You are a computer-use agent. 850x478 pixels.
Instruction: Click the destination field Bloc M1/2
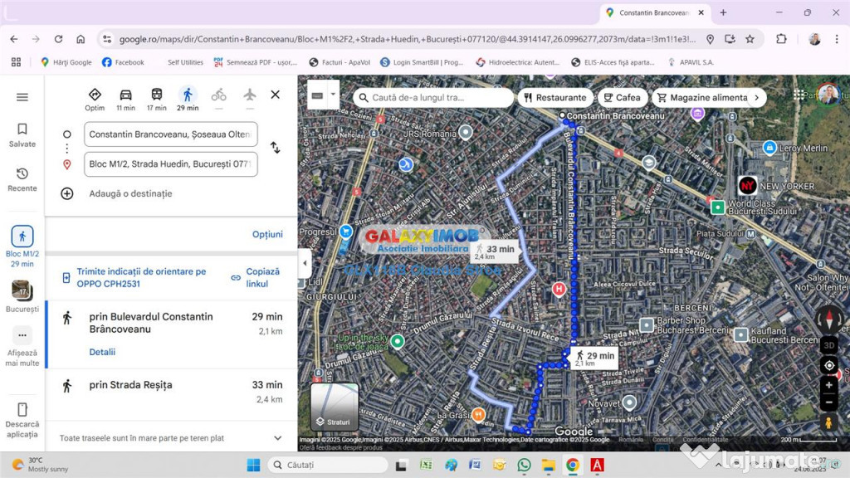click(x=170, y=164)
